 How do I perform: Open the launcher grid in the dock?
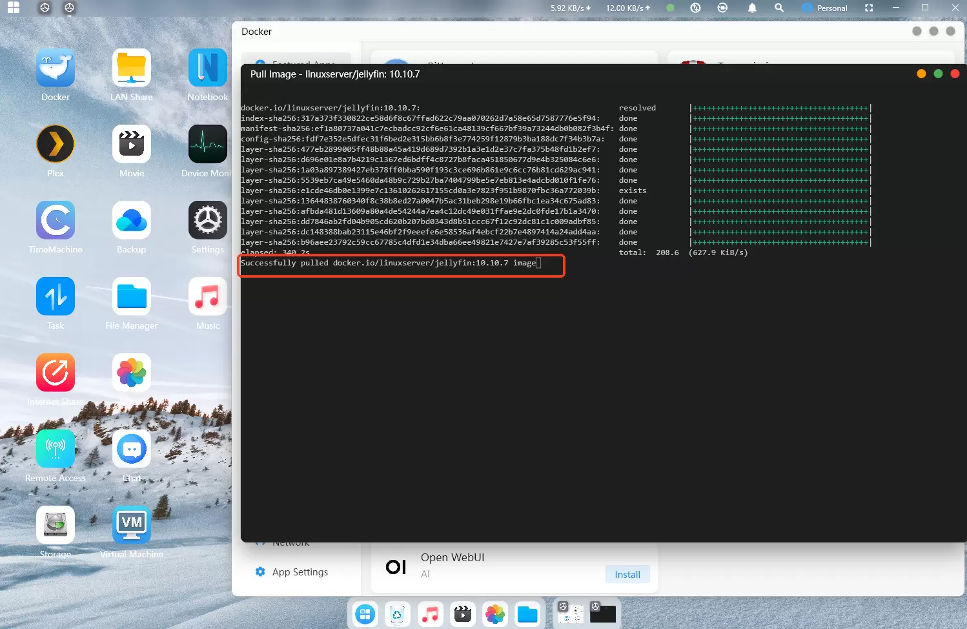365,614
